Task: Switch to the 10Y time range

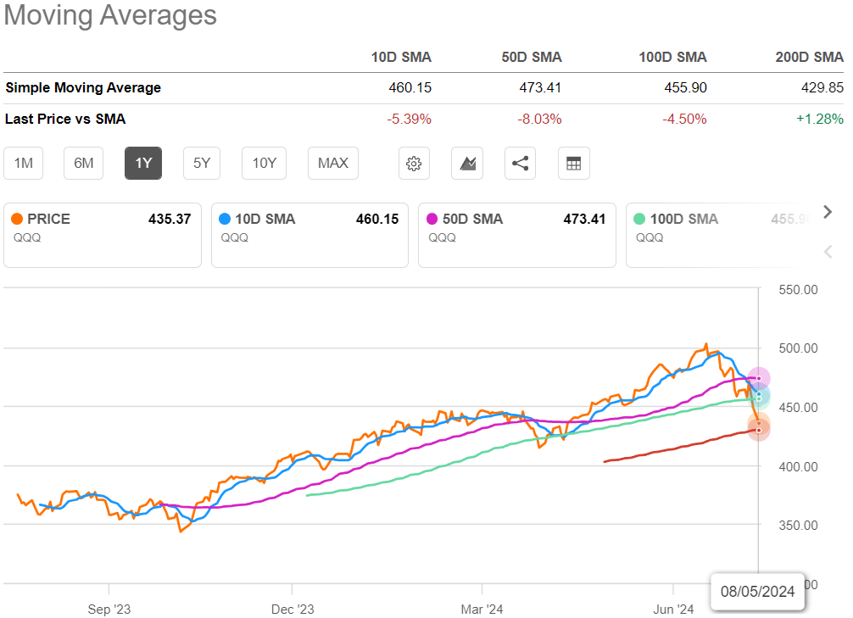Action: click(x=264, y=164)
